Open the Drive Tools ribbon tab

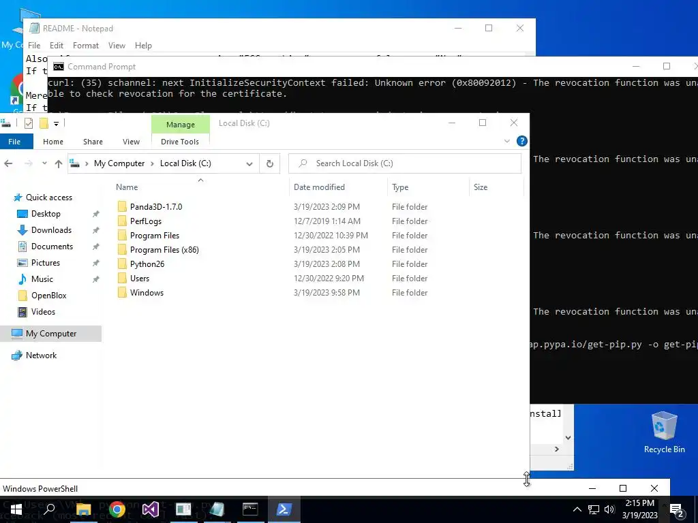coord(180,142)
